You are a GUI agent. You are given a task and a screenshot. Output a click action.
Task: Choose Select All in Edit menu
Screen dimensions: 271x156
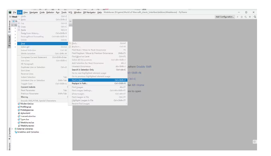[x=43, y=47]
